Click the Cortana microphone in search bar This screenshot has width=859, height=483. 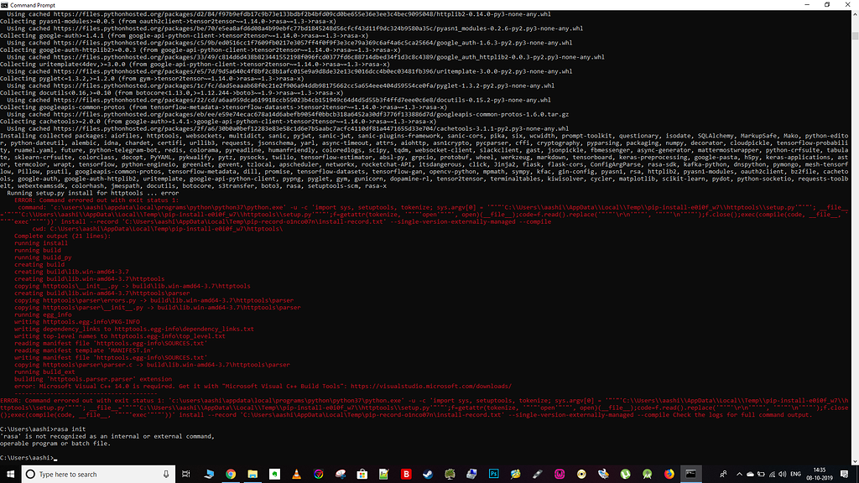point(167,474)
